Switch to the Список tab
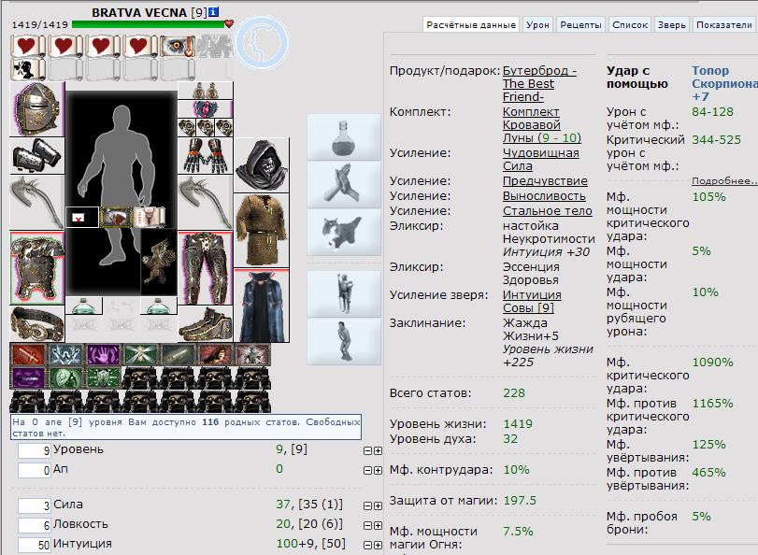758x555 pixels. [x=630, y=24]
